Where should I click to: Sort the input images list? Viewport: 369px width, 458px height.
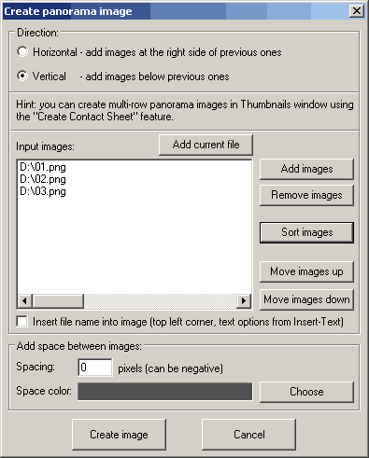(x=306, y=232)
